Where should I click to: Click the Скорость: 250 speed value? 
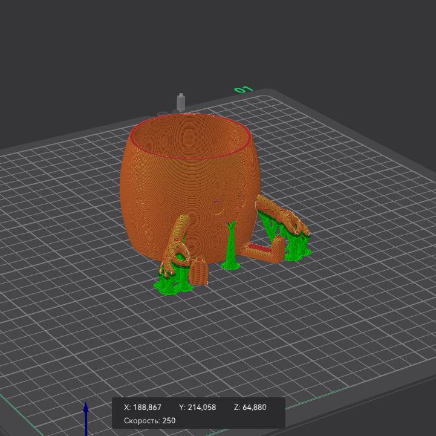click(149, 420)
